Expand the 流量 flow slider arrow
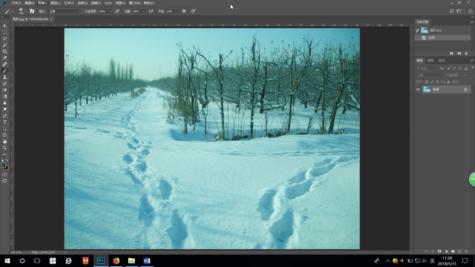Viewport: 475px width, 267px height. [144, 11]
